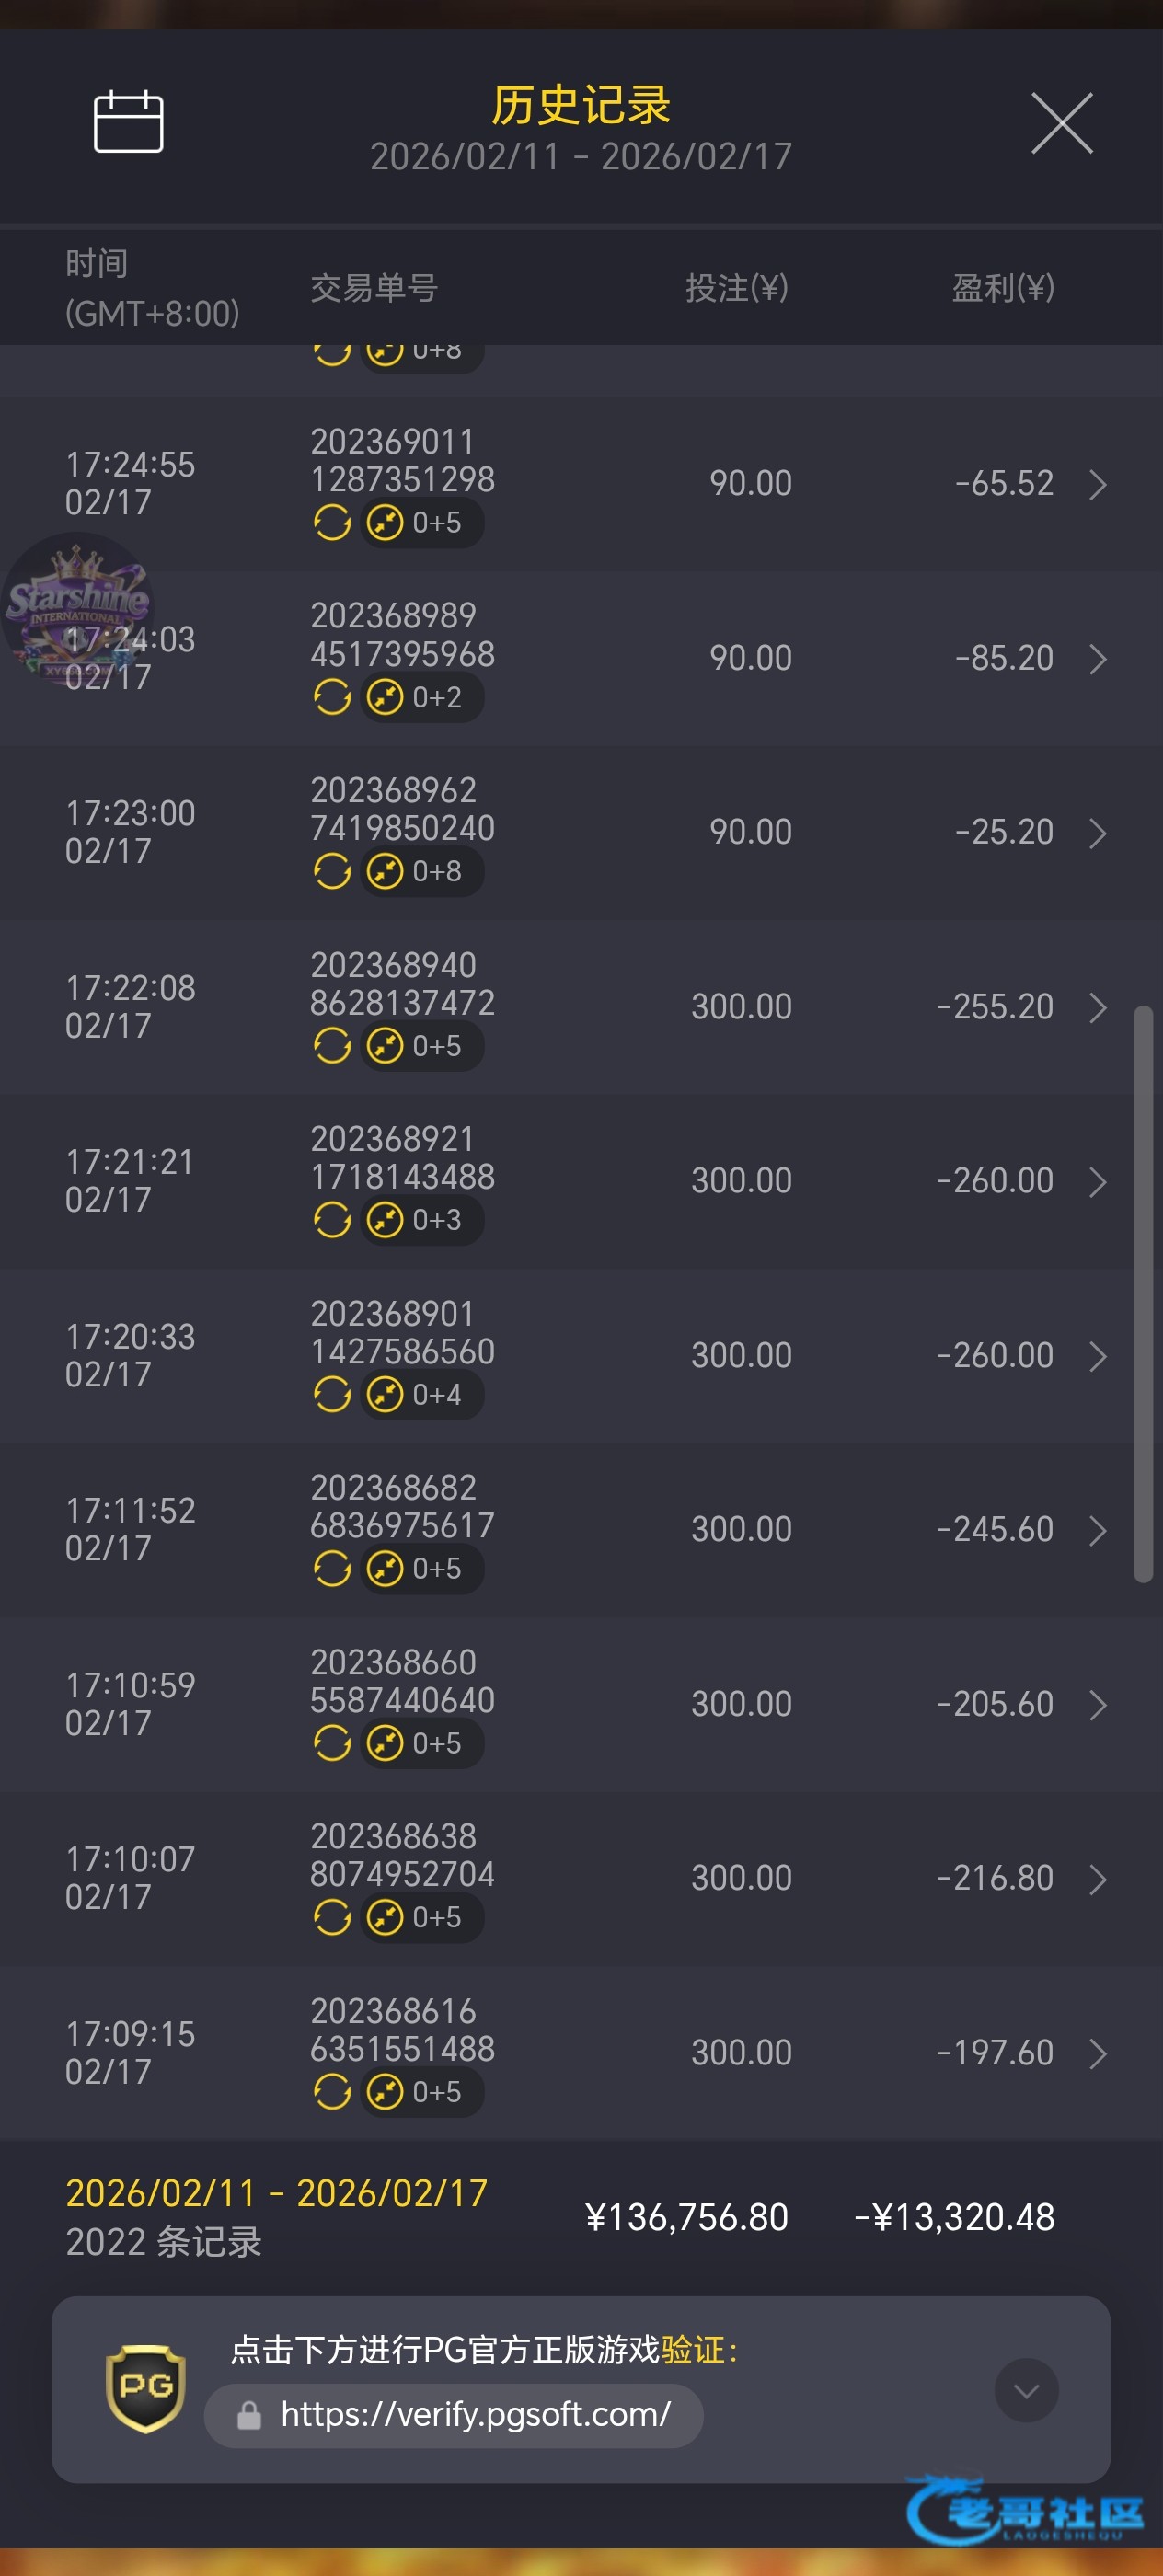Click the 0+8 badge in the 17:23:00 row

tap(423, 871)
